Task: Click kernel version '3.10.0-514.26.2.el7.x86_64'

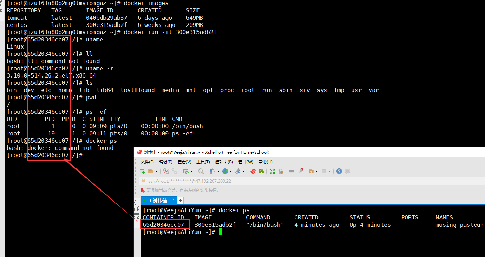Action: point(51,75)
